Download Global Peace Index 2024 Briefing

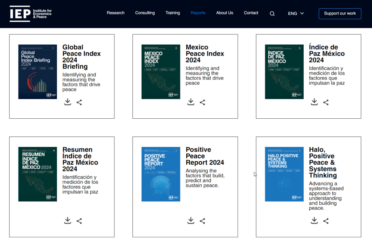click(68, 102)
